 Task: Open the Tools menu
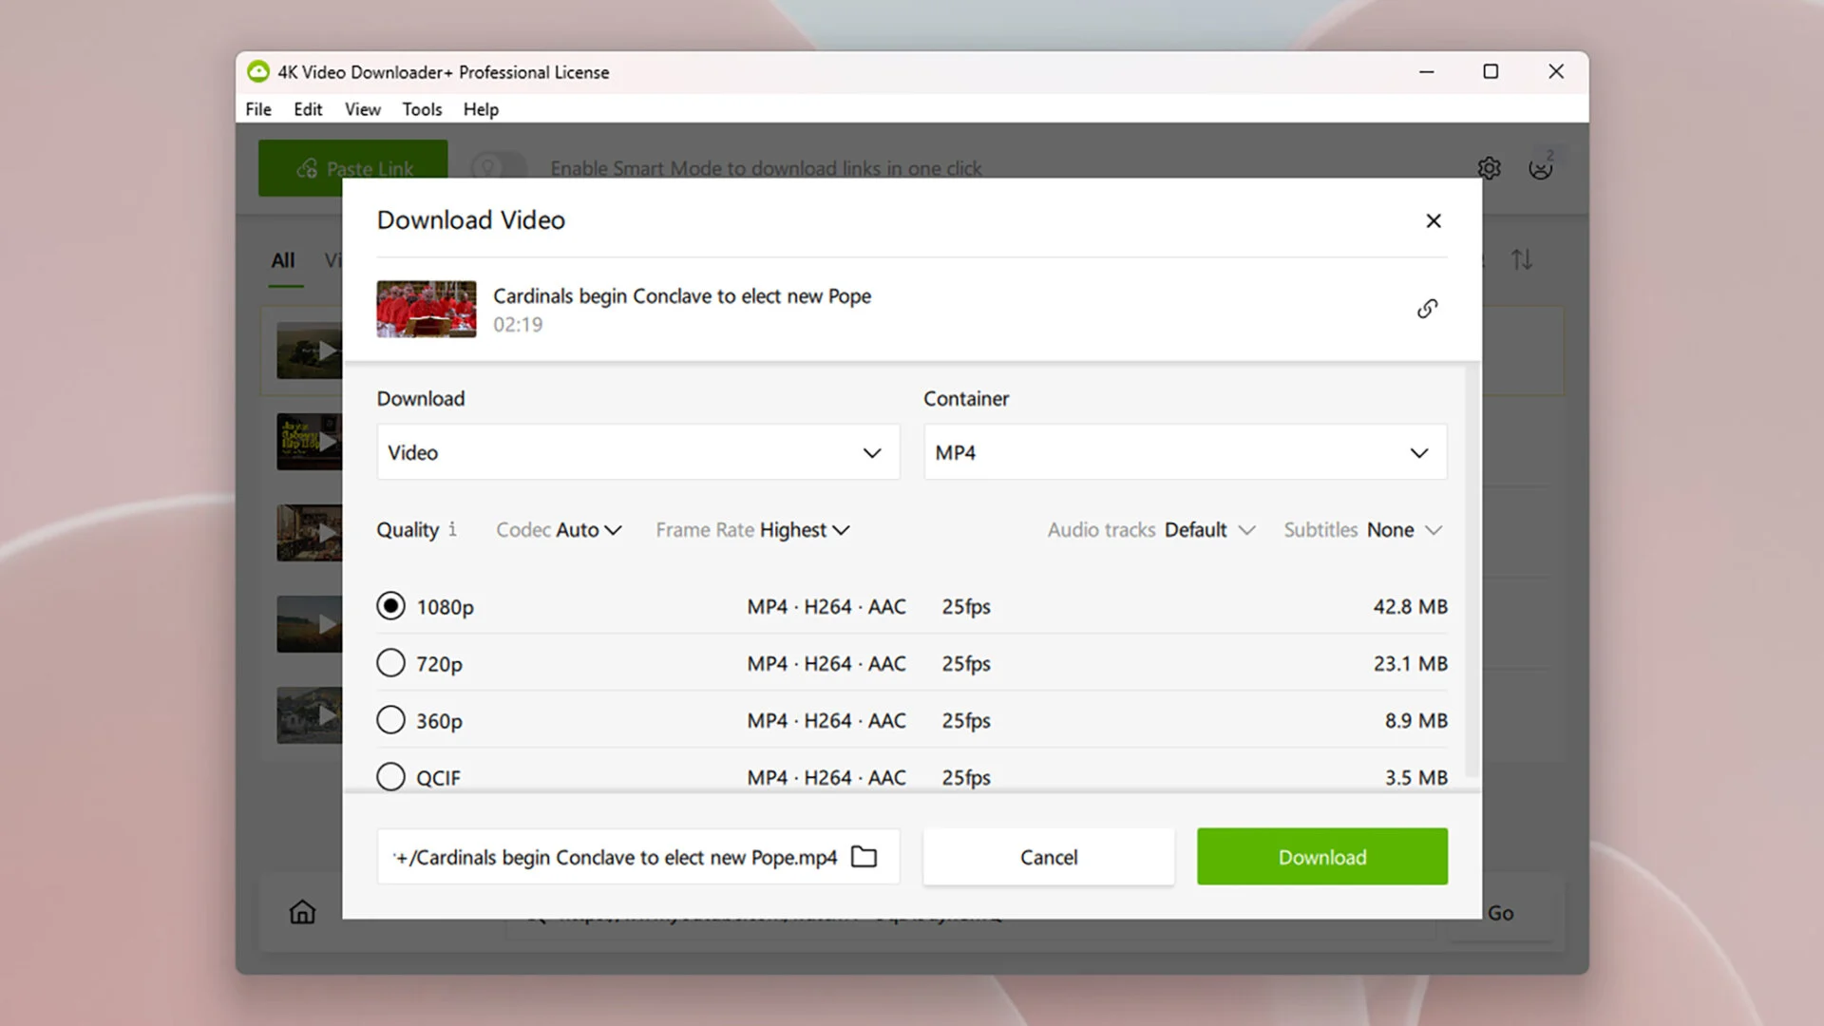(422, 109)
